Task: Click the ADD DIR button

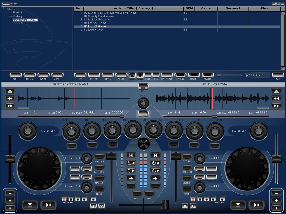Action: tap(94, 75)
